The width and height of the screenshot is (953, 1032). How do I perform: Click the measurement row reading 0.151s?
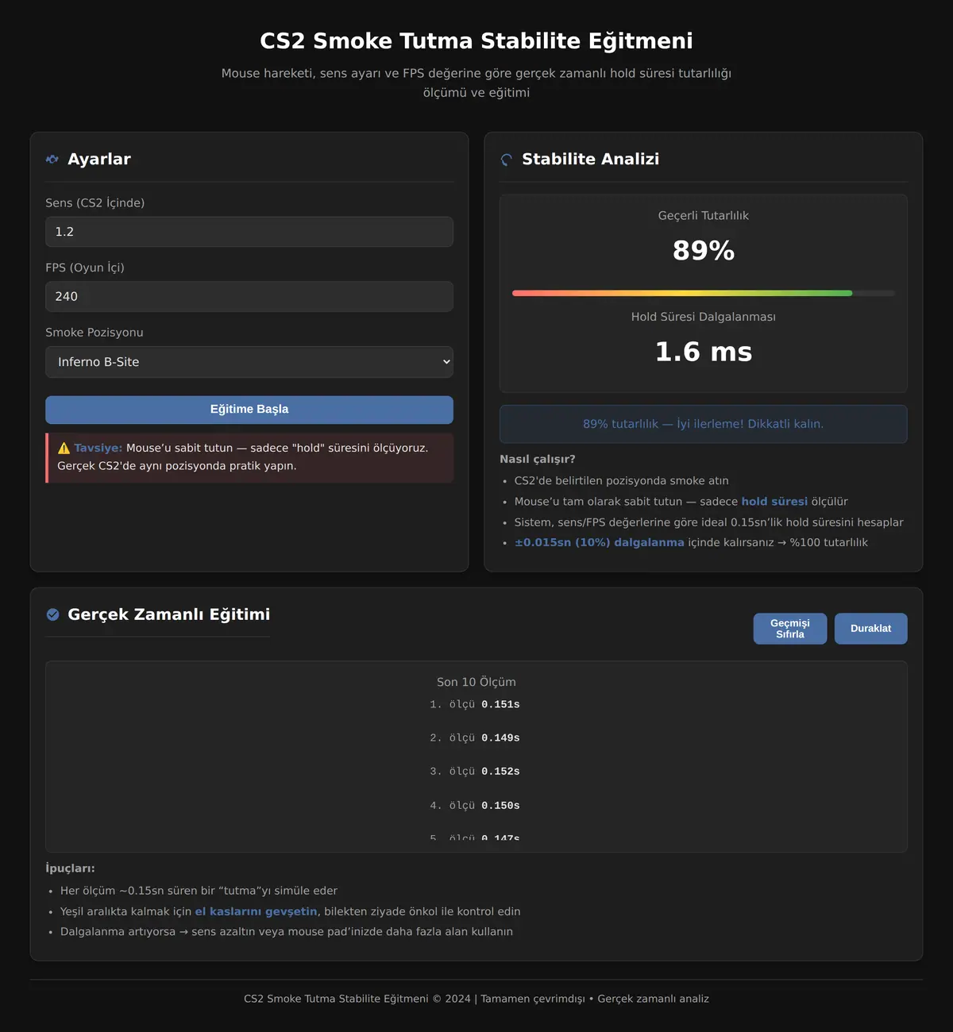(x=476, y=705)
